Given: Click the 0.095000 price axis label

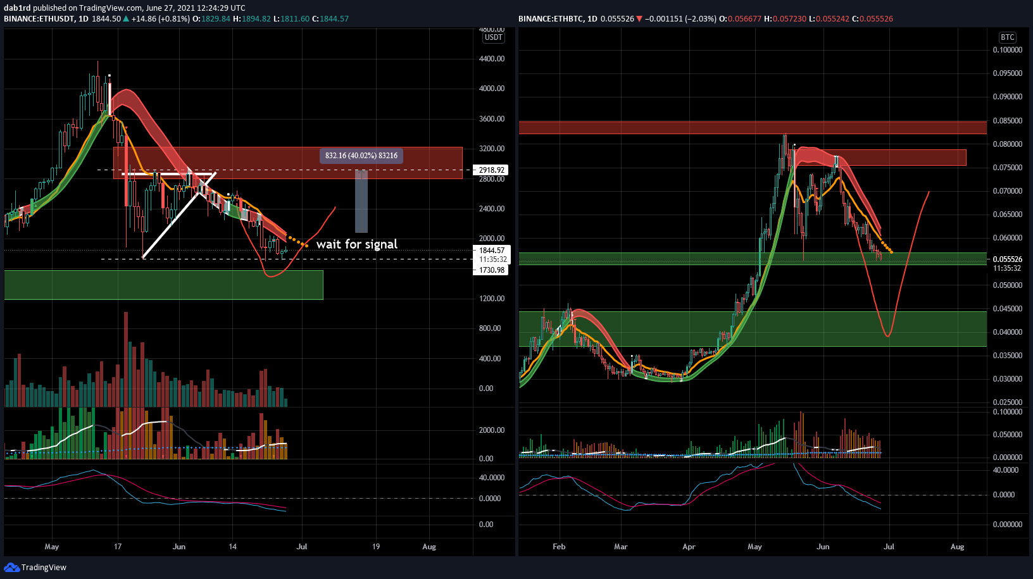Looking at the screenshot, I should (x=1007, y=73).
